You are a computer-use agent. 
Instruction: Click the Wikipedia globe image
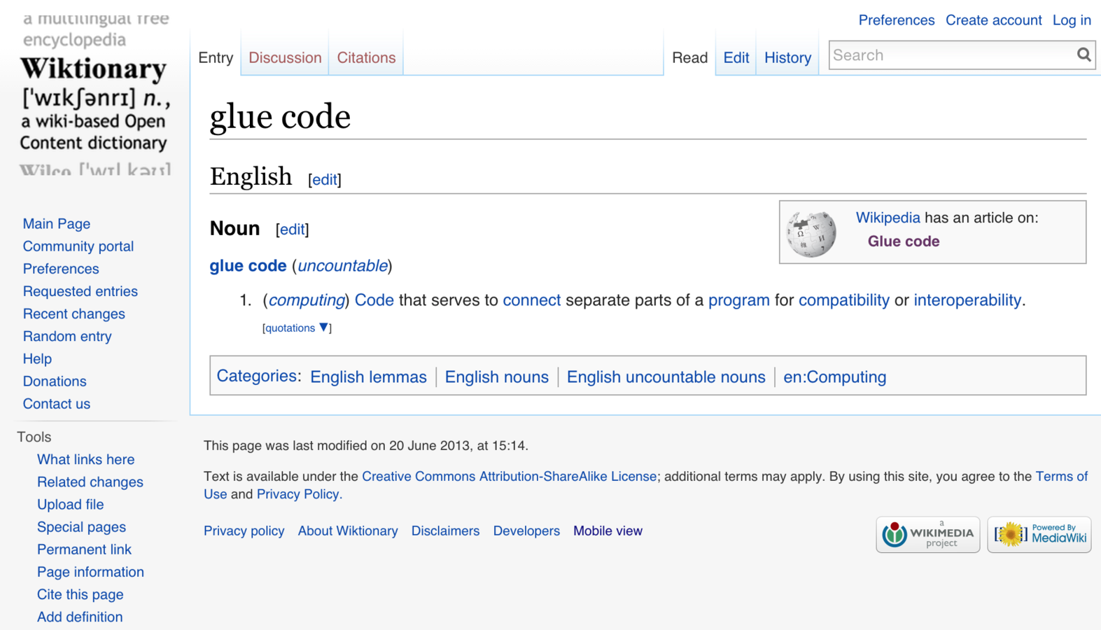tap(811, 233)
